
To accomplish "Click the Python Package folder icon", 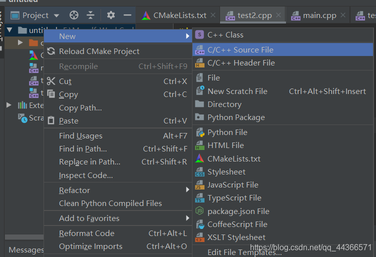I will click(199, 117).
